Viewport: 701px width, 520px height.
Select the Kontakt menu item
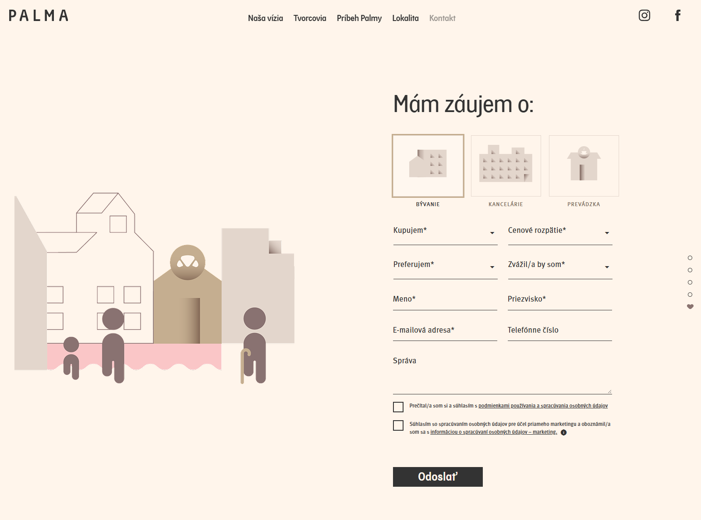coord(443,18)
